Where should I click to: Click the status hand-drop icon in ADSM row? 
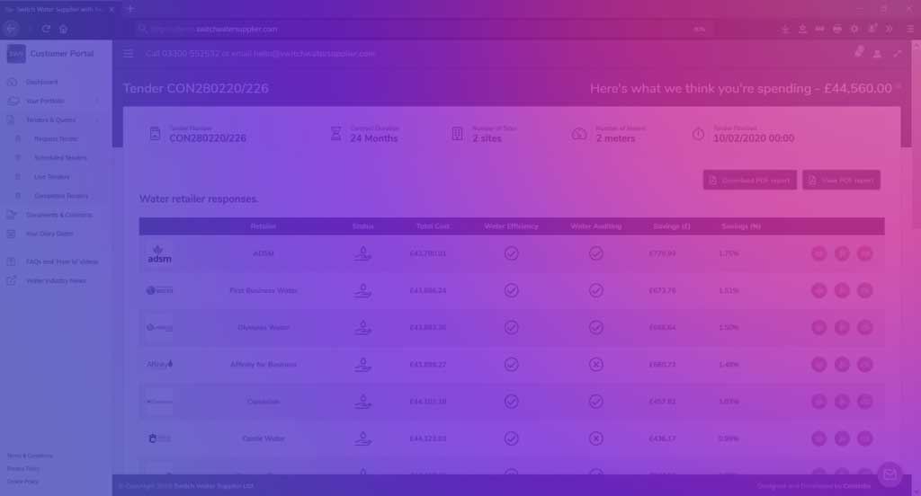[362, 253]
